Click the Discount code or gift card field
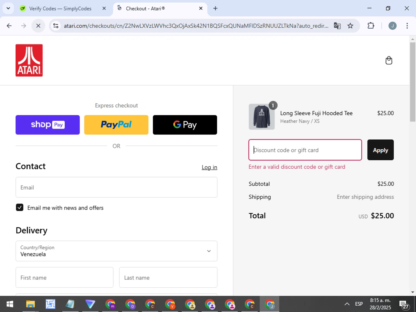Image resolution: width=416 pixels, height=312 pixels. point(305,150)
